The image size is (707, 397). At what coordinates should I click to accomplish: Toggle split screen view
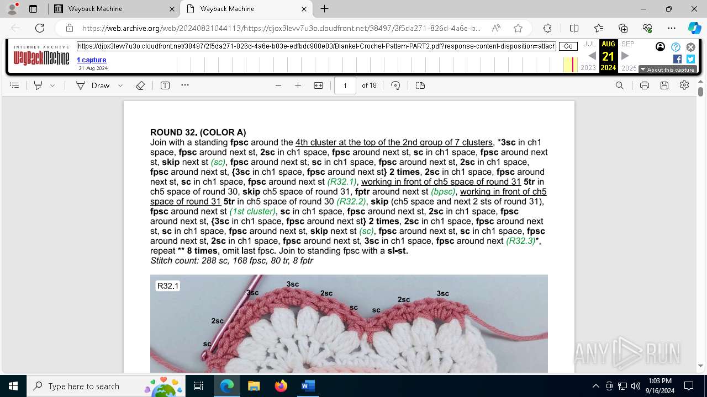[574, 28]
